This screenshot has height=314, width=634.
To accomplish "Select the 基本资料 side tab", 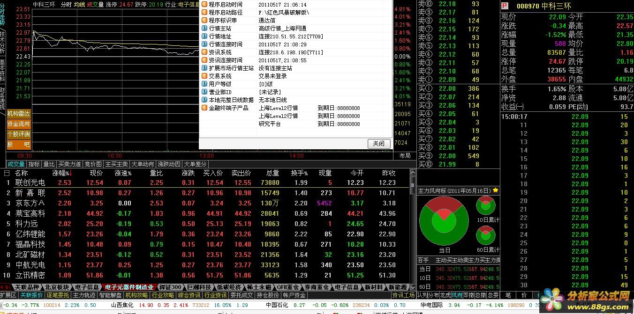I will pos(3,70).
